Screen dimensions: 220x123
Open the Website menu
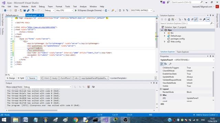pyautogui.click(x=25, y=6)
